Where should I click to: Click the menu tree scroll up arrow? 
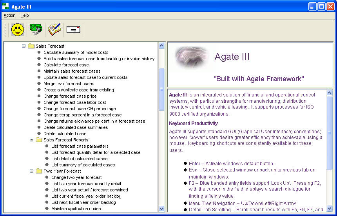(x=161, y=45)
